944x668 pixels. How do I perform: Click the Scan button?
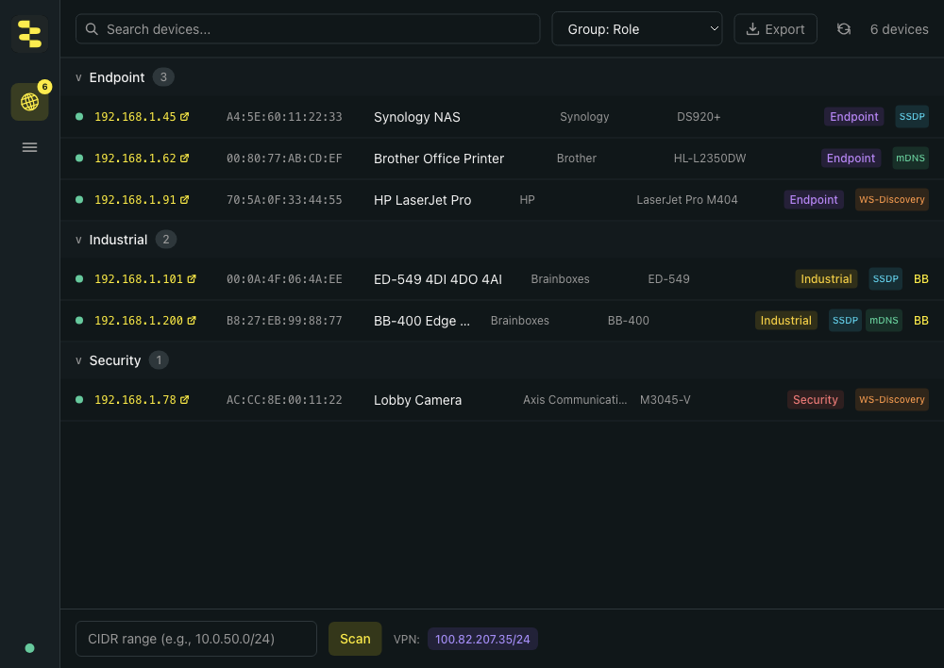point(355,639)
